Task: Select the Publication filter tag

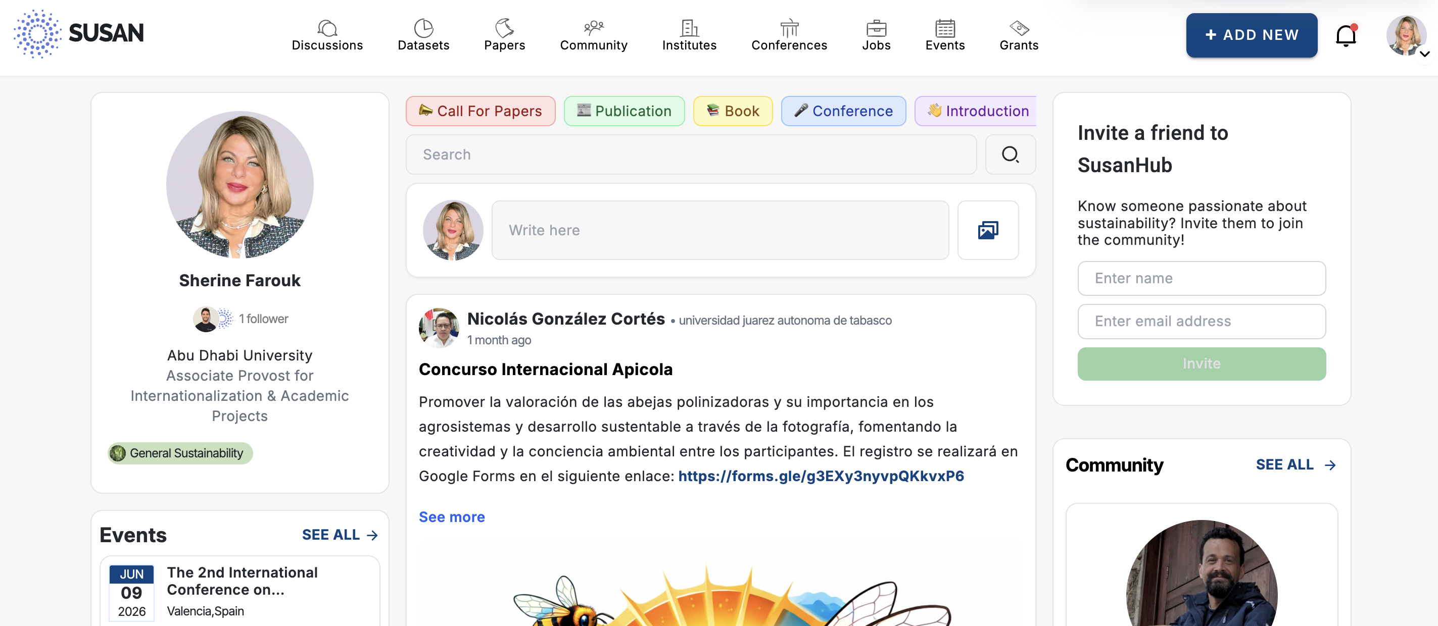Action: point(624,111)
